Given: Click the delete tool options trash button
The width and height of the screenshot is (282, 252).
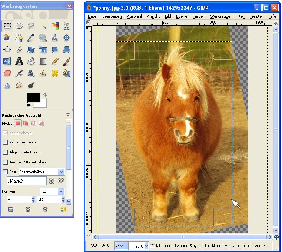Looking at the screenshot, I should 45,209.
